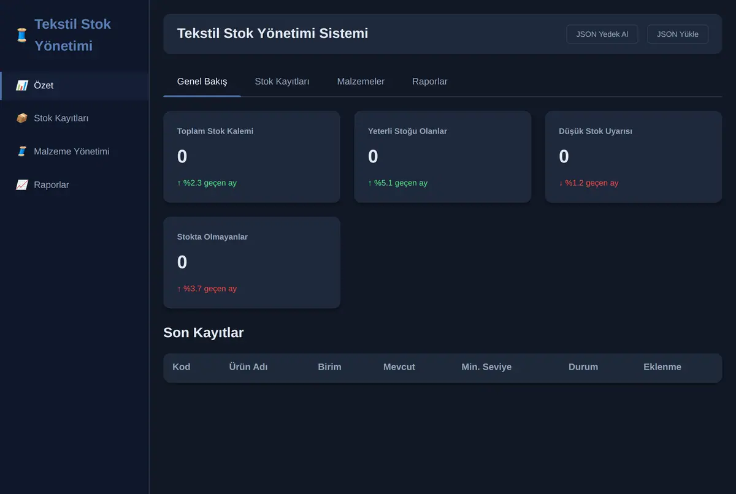Click the Tekstil Stok Yönetimi Sistemi heading
Viewport: 736px width, 494px height.
[x=272, y=33]
